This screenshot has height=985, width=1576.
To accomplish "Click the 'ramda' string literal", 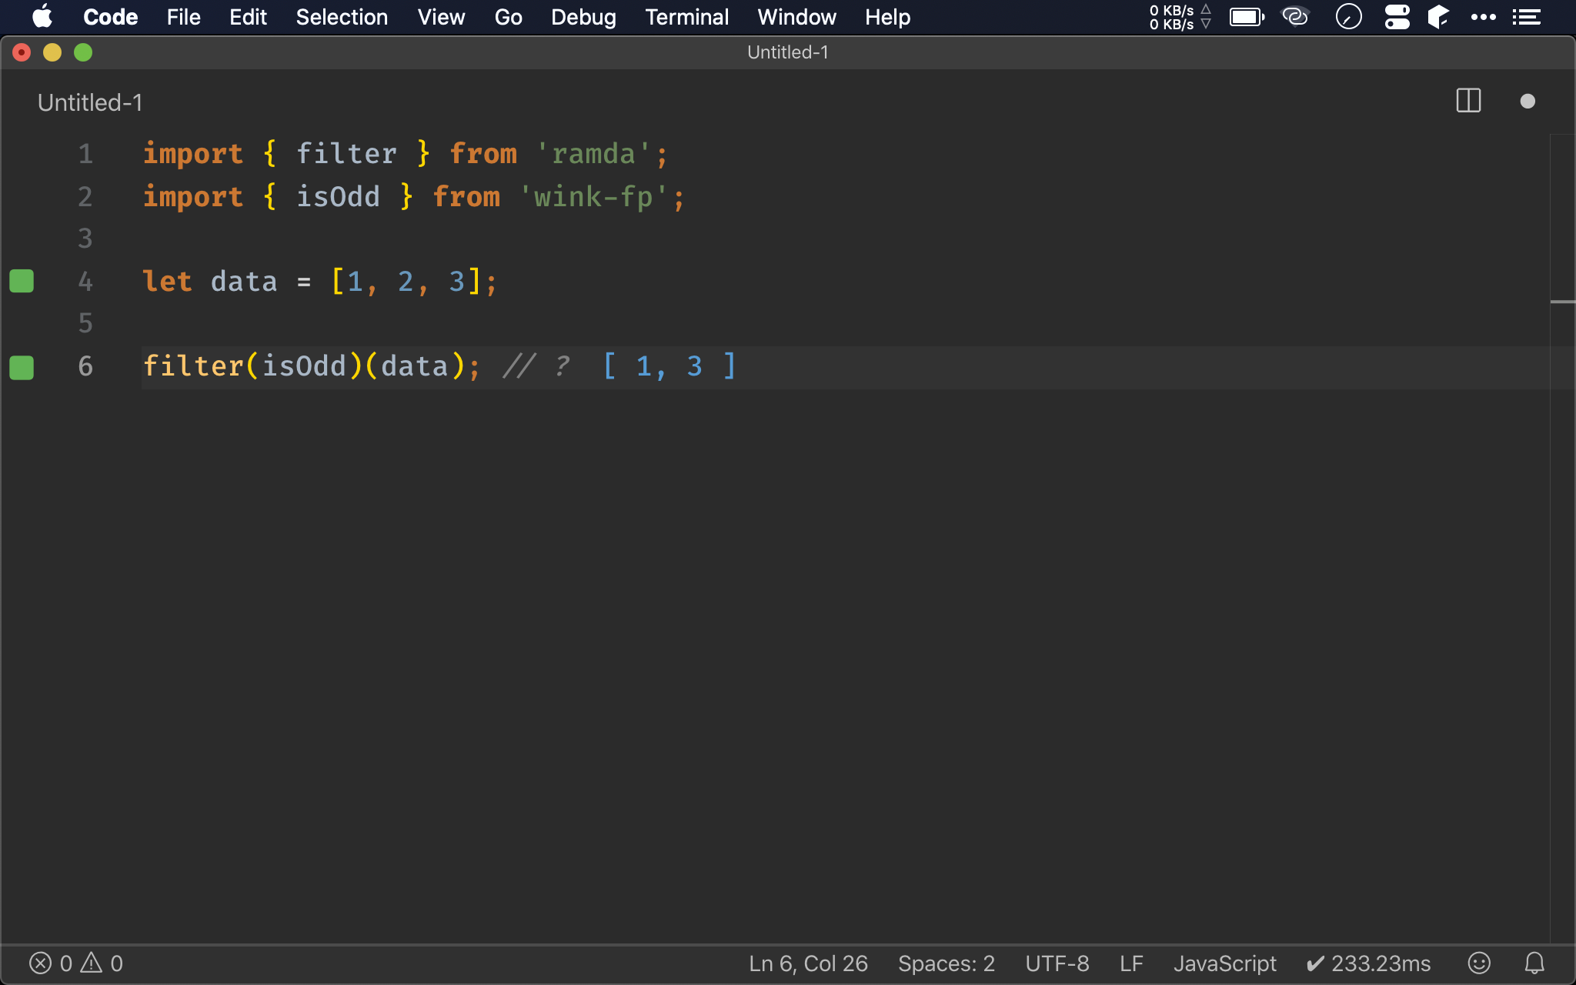I will (593, 154).
